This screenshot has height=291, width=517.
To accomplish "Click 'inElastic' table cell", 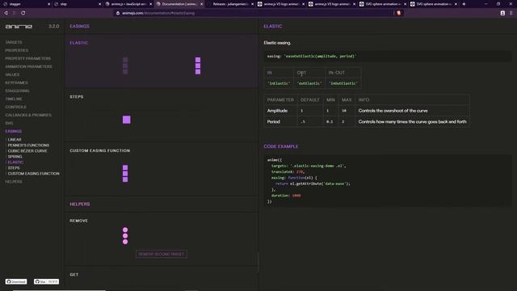I will pos(279,83).
